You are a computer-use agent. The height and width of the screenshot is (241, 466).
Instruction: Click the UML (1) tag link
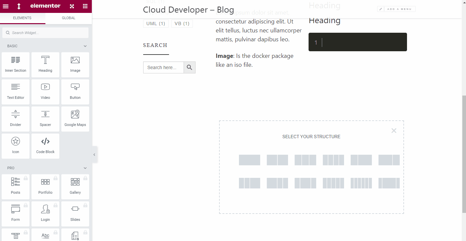click(156, 23)
